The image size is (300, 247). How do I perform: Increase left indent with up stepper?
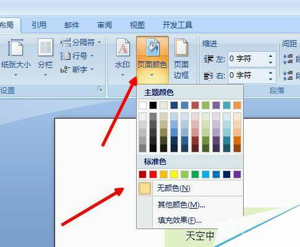tap(271, 56)
